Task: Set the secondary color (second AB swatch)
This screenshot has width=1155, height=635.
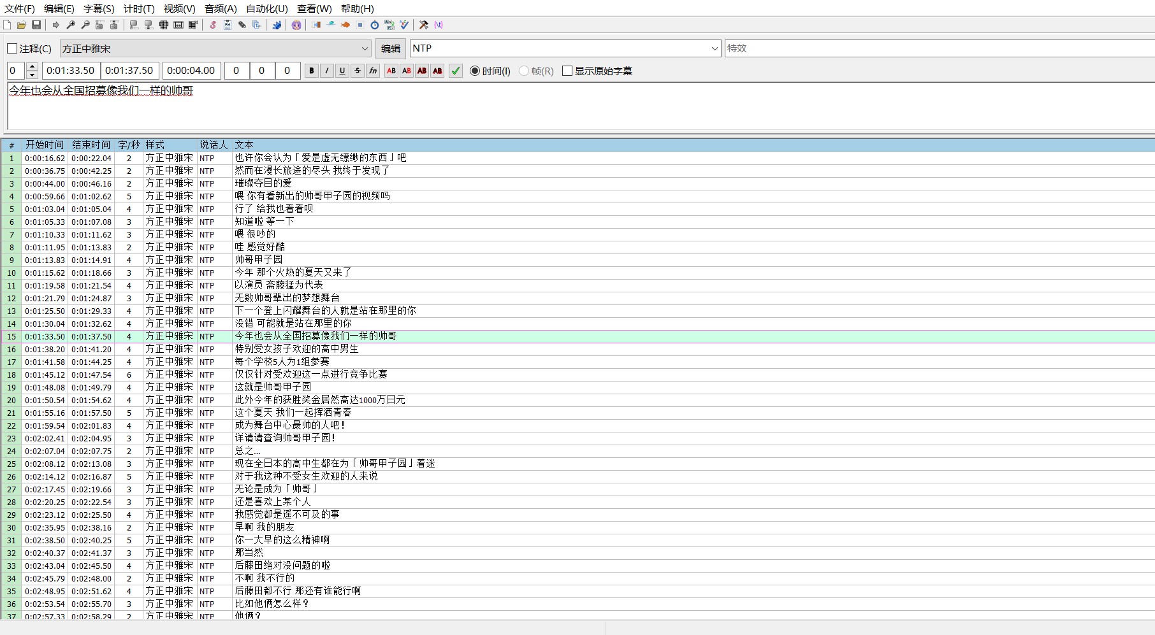Action: (407, 71)
